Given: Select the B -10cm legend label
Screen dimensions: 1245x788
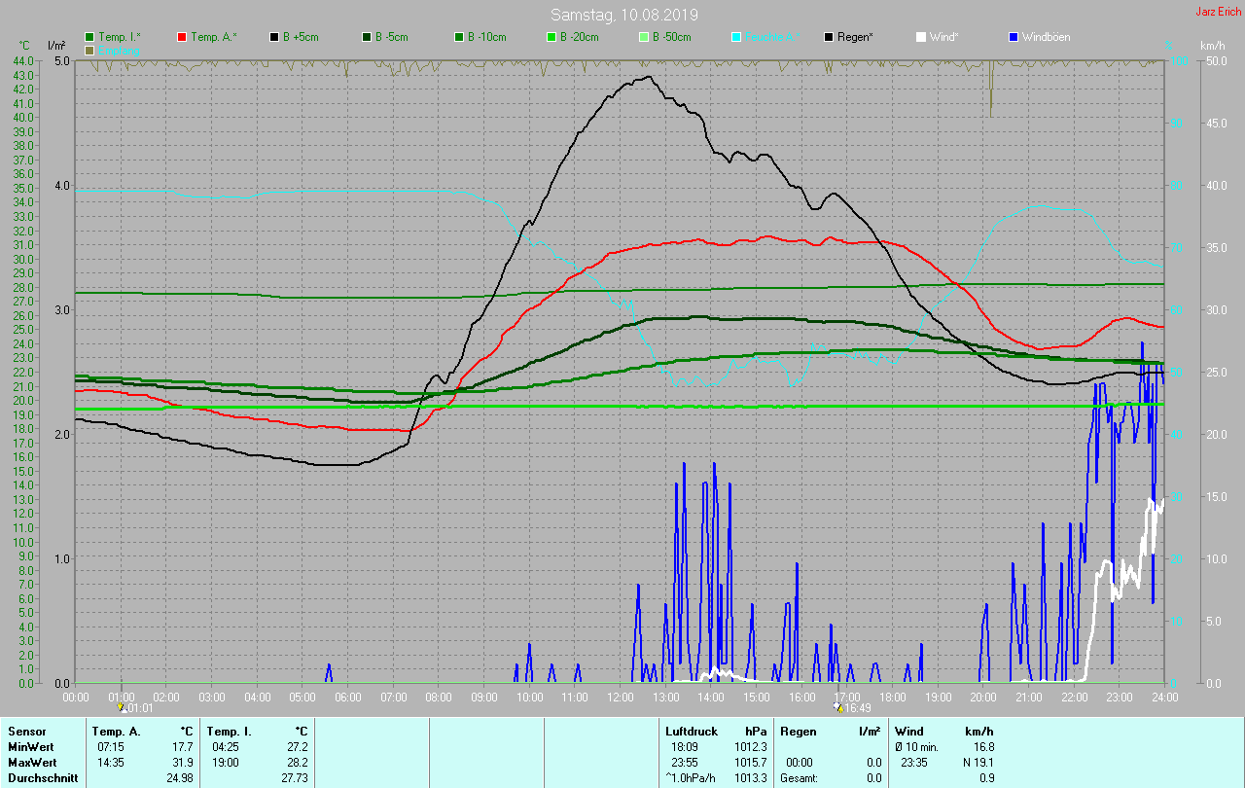Looking at the screenshot, I should point(486,37).
